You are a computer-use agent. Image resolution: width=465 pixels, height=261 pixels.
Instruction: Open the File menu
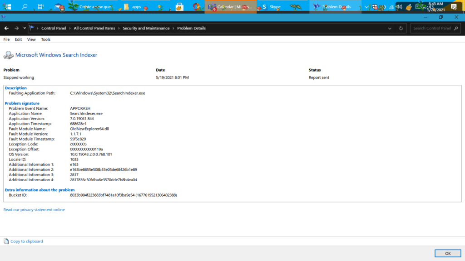(6, 39)
